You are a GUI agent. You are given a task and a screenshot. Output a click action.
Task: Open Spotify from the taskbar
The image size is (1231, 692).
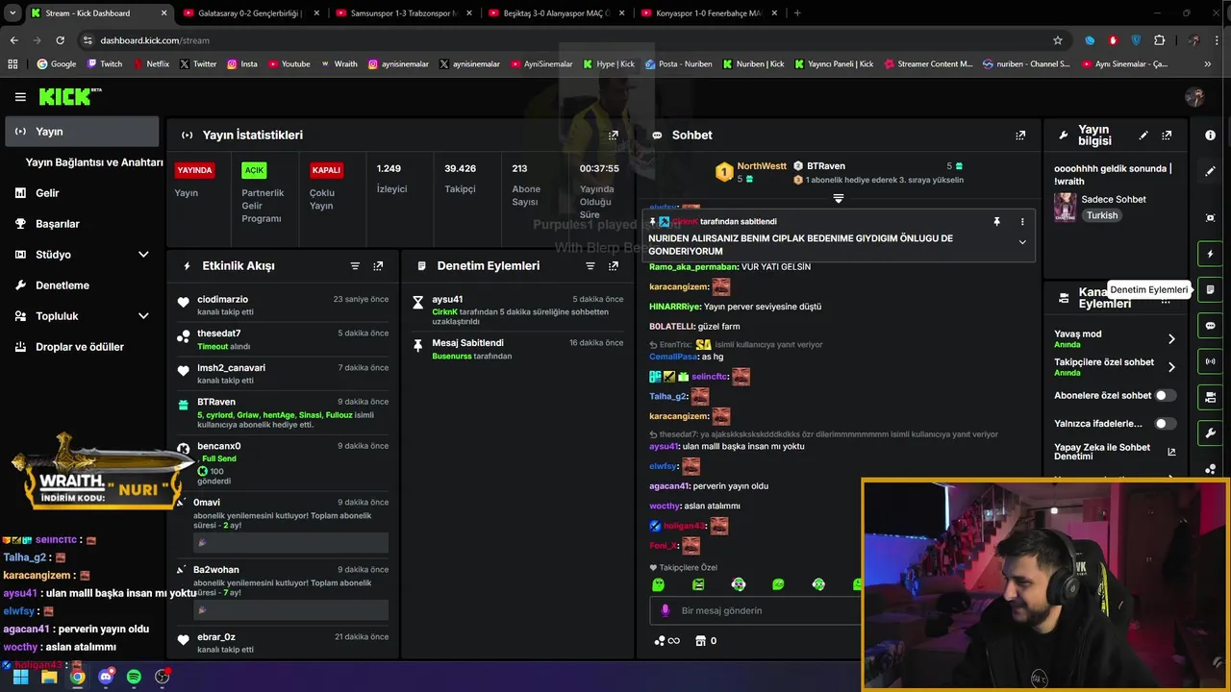point(134,677)
